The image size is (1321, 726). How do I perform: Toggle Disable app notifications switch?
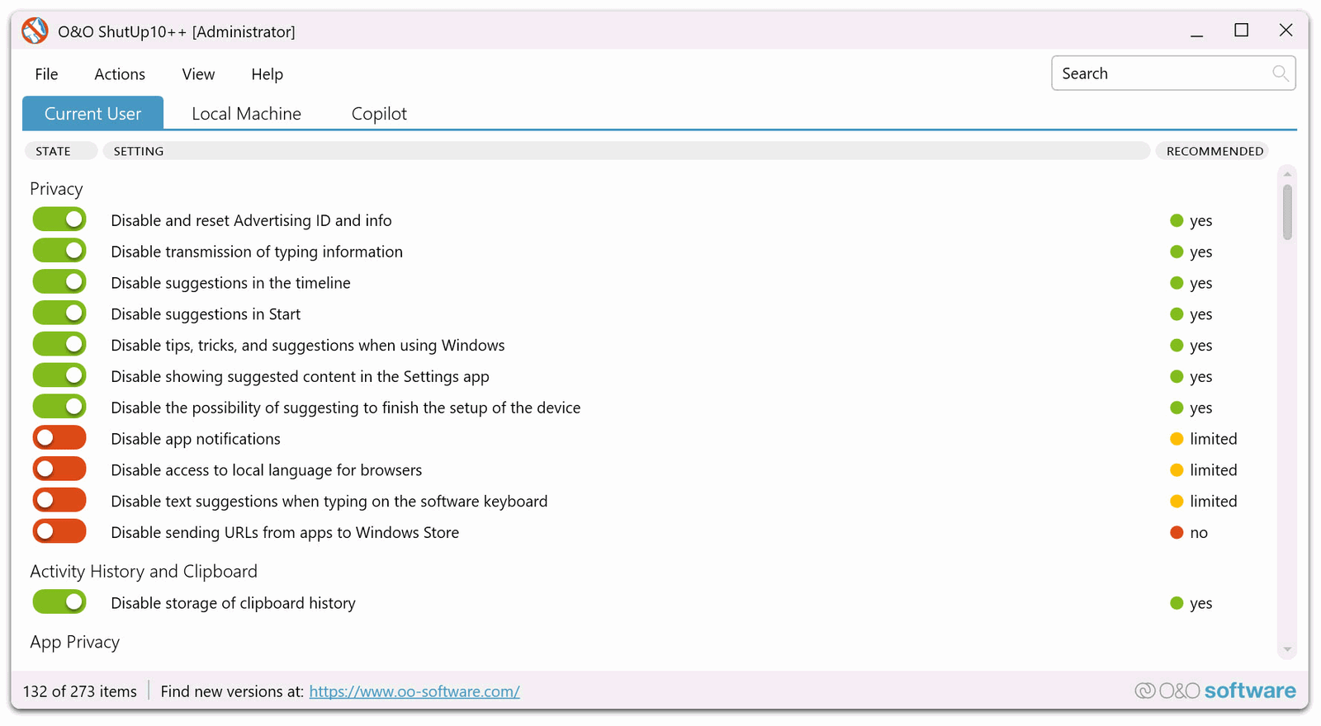tap(59, 439)
